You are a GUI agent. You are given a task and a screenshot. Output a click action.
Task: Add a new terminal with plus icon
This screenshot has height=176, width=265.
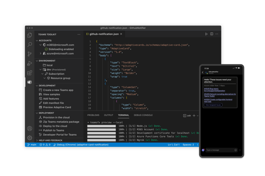point(194,115)
